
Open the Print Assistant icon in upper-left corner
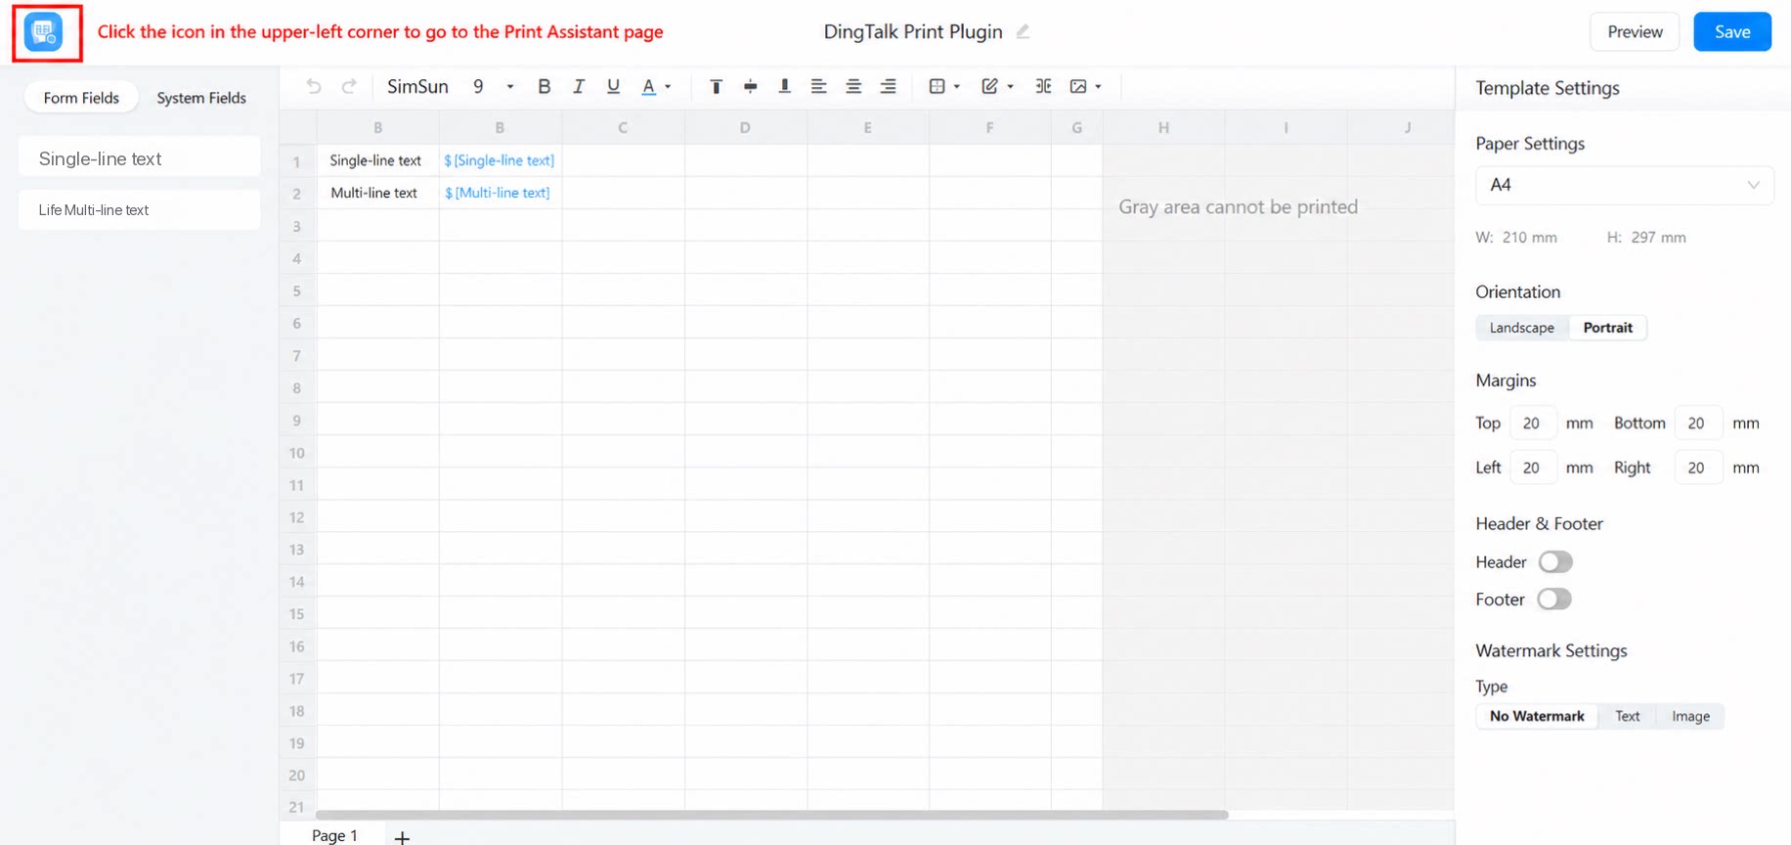[44, 32]
